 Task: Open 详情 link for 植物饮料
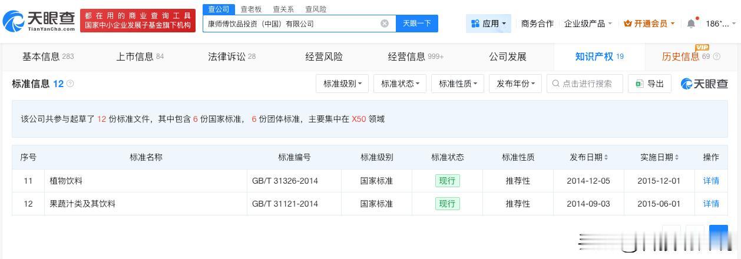tap(711, 181)
